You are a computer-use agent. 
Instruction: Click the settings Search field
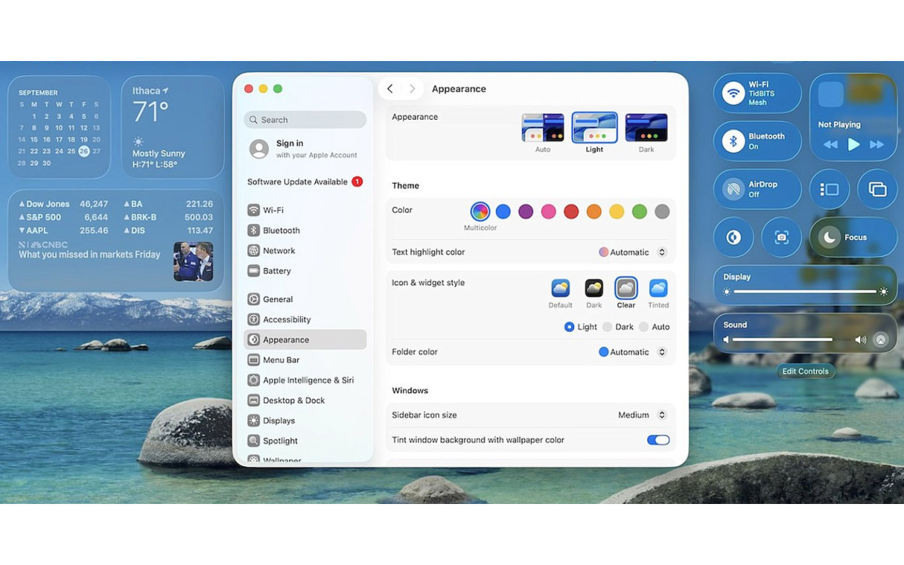pos(304,119)
